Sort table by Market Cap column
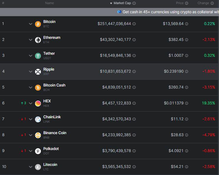Viewport: 219px width, 175px height. pyautogui.click(x=122, y=3)
